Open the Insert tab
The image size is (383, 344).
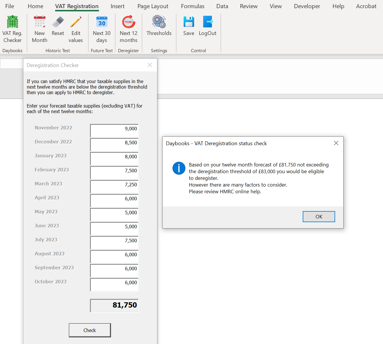(x=118, y=6)
